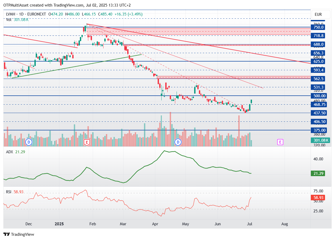Click the blue D dividend marker near late April
The image size is (335, 240).
[178, 142]
